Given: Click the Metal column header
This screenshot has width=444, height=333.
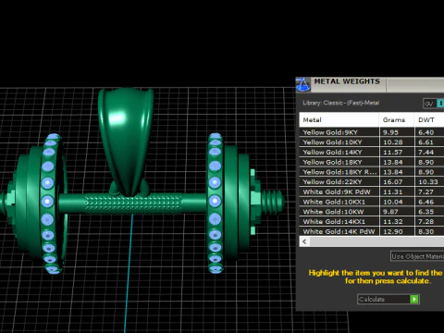Looking at the screenshot, I should (x=339, y=120).
